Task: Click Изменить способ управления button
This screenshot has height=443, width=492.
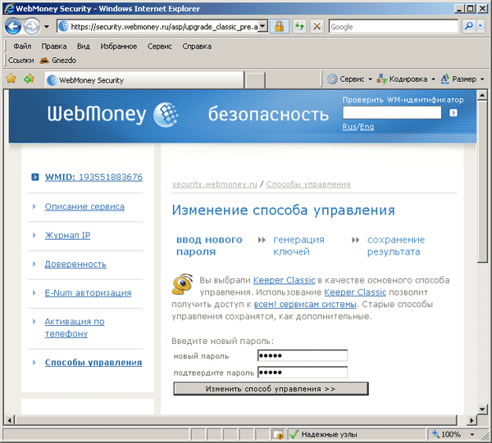Action: pos(271,389)
